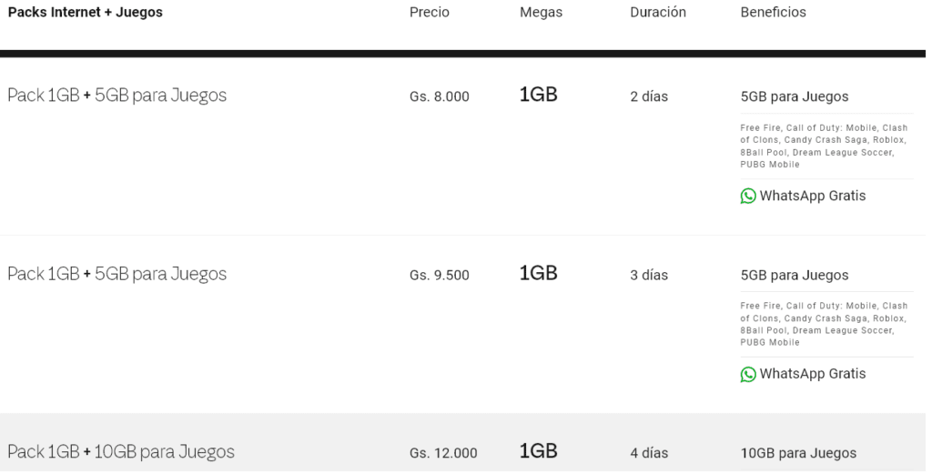Click the WhatsApp icon in the 2 días pack
The image size is (932, 474).
pyautogui.click(x=748, y=196)
